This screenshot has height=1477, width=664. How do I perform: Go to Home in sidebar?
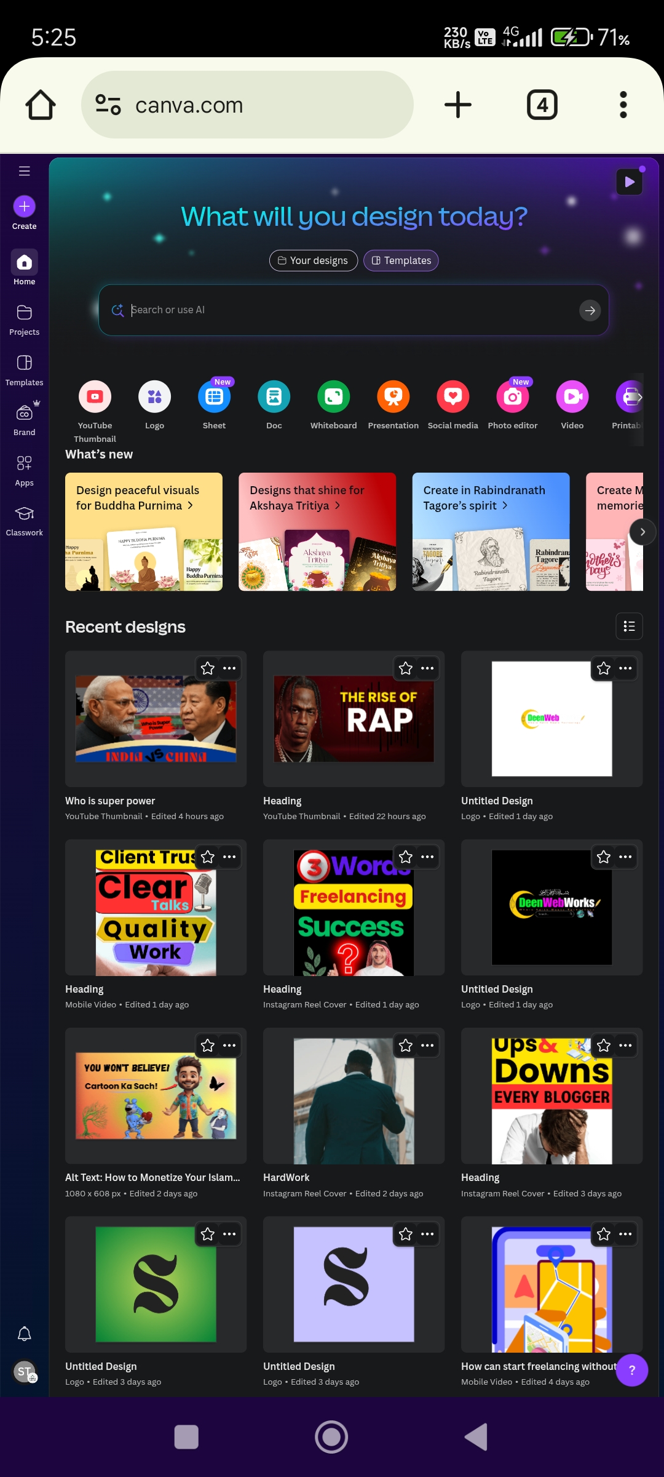pyautogui.click(x=24, y=268)
